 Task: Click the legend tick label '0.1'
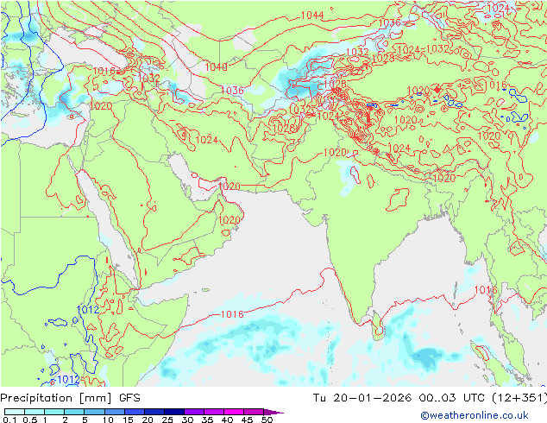pos(9,420)
